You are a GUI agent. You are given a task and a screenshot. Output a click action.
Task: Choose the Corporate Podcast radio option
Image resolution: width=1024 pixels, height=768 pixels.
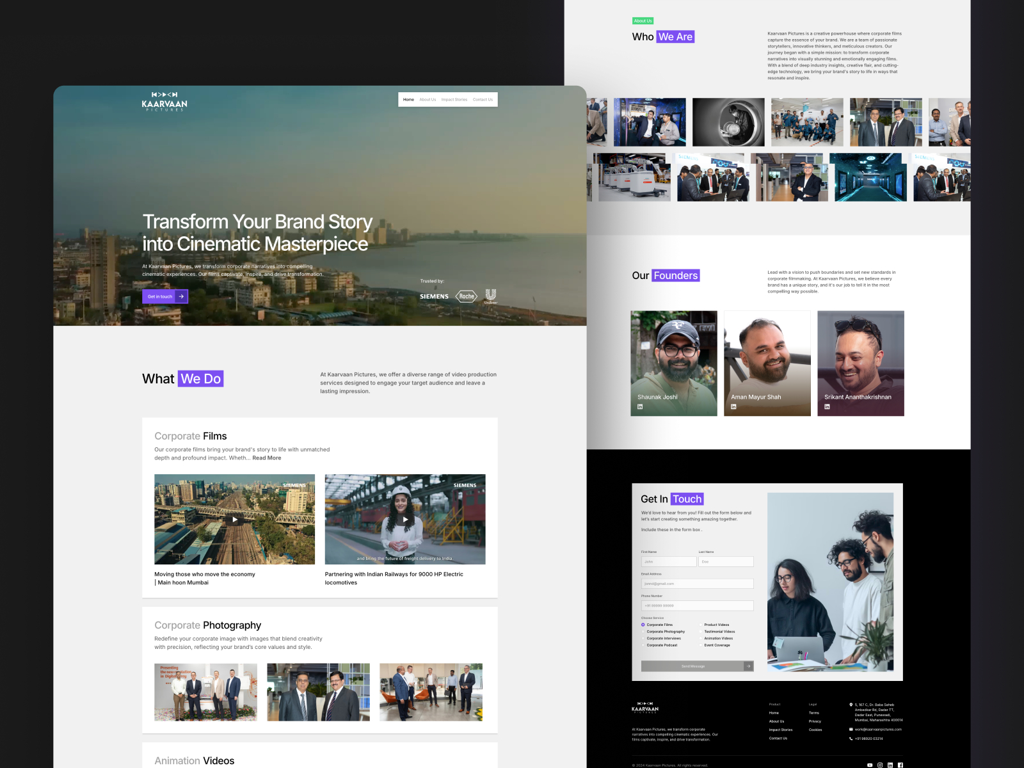pyautogui.click(x=643, y=645)
